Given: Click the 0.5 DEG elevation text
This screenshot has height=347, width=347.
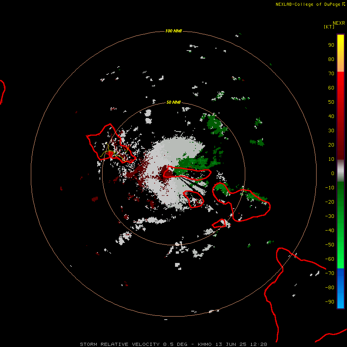Looking at the screenshot, I should coord(175,344).
